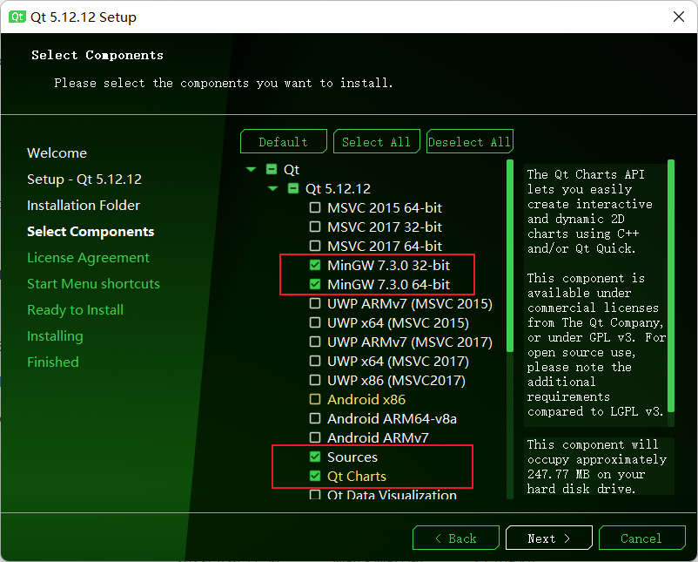Click the Qt Charts API description text

tap(590, 211)
